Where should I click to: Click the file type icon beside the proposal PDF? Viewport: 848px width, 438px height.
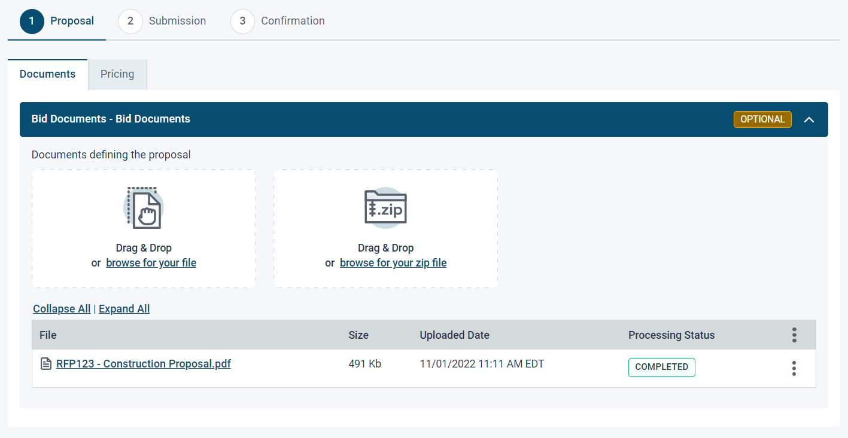pyautogui.click(x=46, y=363)
